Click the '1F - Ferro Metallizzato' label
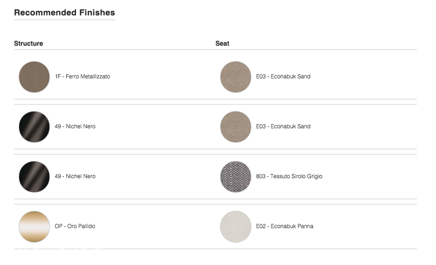This screenshot has width=436, height=265. [83, 77]
